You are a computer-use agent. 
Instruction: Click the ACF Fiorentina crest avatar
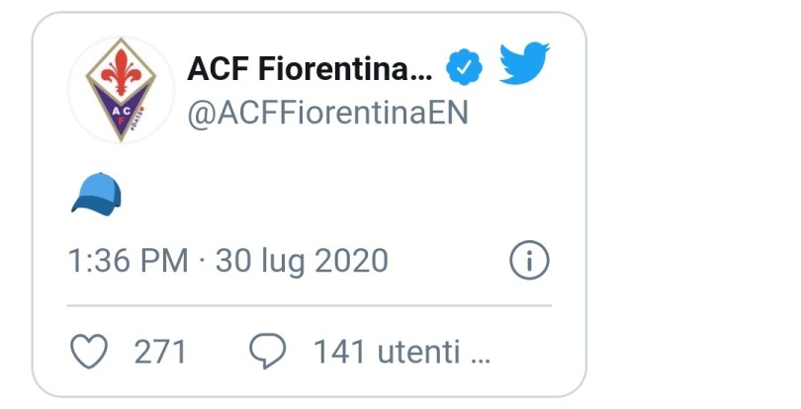coord(119,89)
